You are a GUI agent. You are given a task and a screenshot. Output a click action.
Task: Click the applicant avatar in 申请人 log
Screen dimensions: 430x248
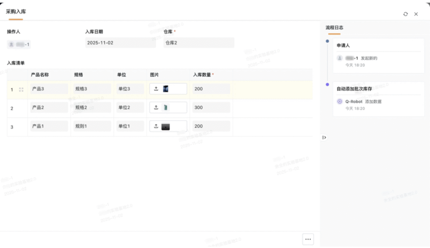tap(340, 58)
